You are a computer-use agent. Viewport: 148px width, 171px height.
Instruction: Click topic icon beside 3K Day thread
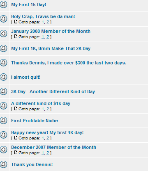(x=3, y=91)
